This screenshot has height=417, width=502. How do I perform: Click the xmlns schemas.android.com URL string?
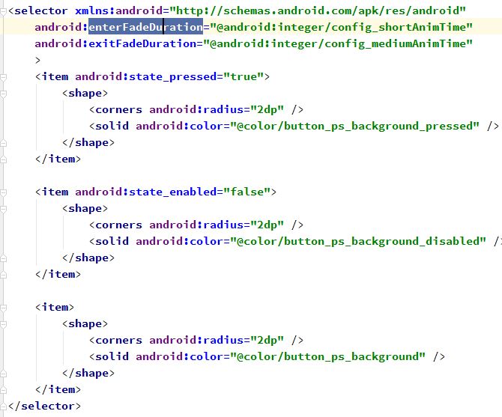pyautogui.click(x=318, y=10)
